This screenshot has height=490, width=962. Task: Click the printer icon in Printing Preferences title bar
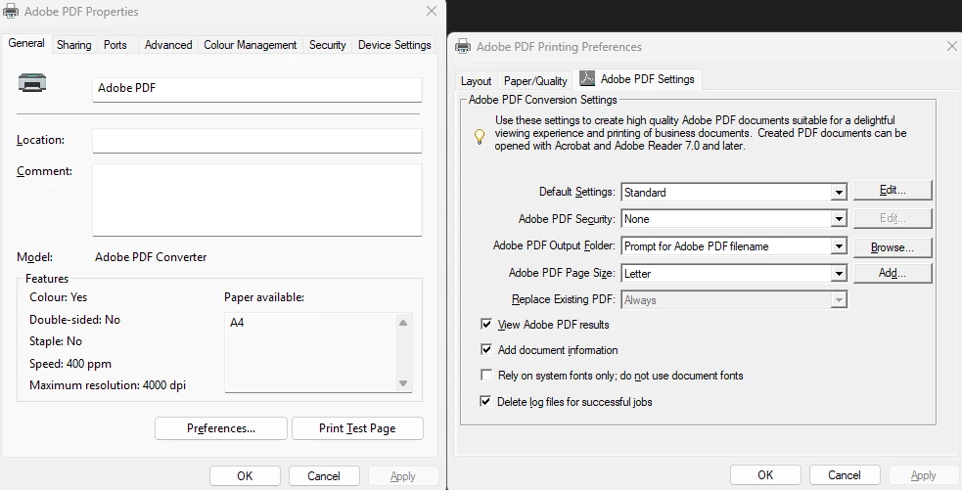point(463,47)
